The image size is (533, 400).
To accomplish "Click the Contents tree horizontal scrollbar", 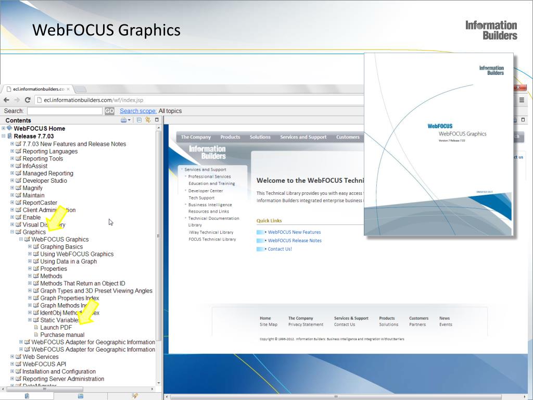I will click(44, 389).
